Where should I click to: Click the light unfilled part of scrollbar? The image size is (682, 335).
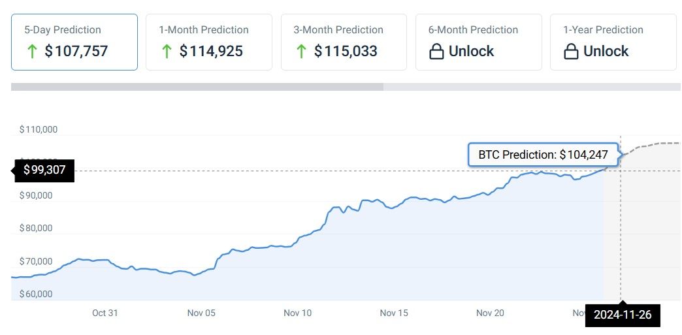pyautogui.click(x=531, y=87)
